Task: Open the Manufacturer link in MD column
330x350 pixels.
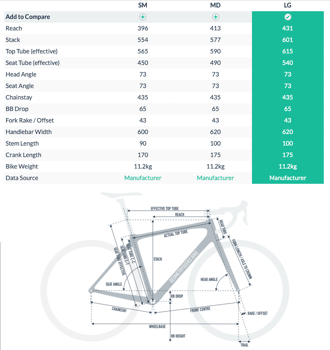Action: tap(215, 178)
